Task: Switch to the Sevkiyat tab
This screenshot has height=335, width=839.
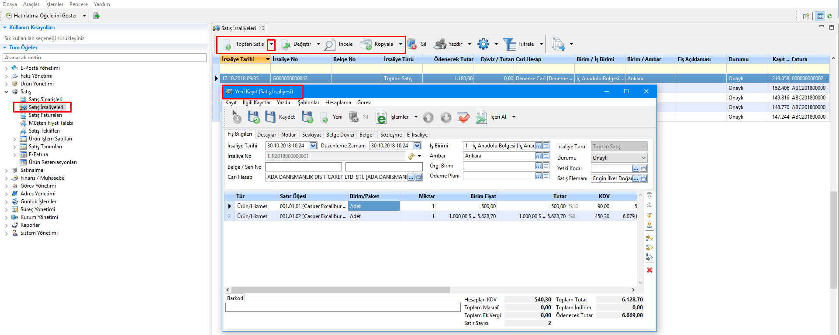Action: pos(311,135)
